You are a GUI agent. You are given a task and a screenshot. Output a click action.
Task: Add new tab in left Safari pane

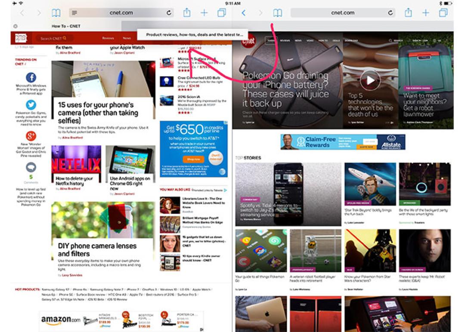tap(204, 13)
